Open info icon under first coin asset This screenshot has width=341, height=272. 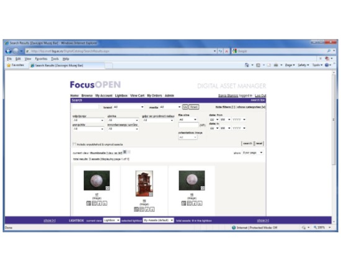(x=99, y=203)
